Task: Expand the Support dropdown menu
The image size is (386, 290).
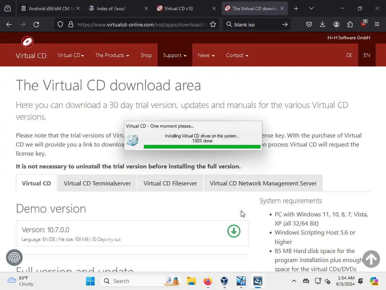Action: 175,55
